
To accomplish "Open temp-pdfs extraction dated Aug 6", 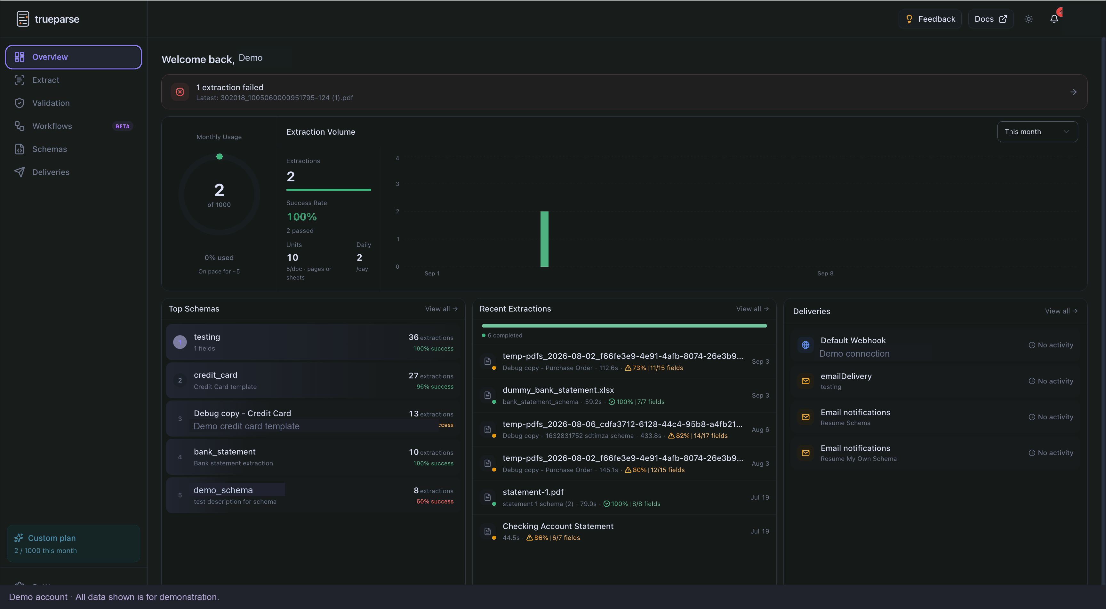I will pos(624,430).
